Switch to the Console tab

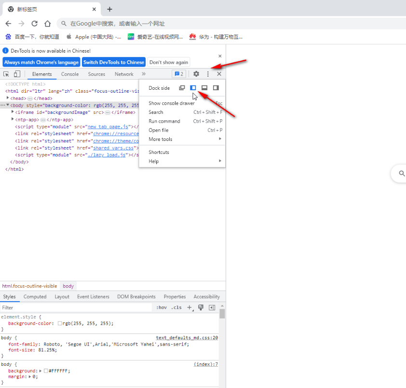click(70, 74)
